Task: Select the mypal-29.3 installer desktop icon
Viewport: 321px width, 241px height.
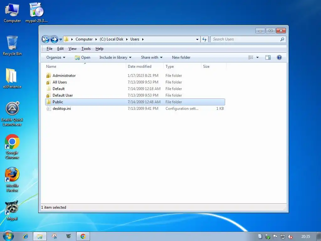Action: click(x=36, y=13)
